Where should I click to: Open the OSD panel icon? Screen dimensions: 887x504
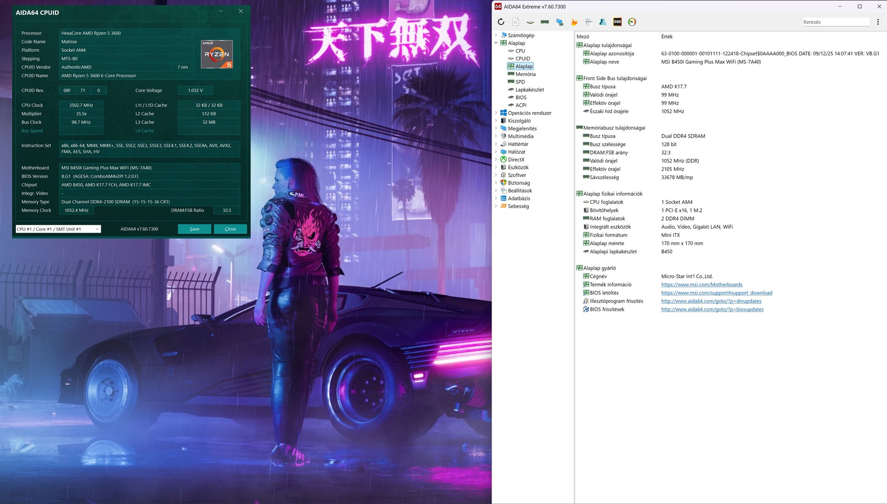[x=617, y=22]
